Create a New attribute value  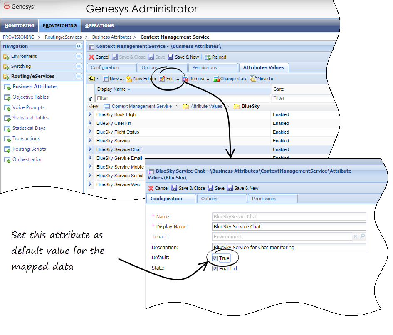tap(113, 79)
